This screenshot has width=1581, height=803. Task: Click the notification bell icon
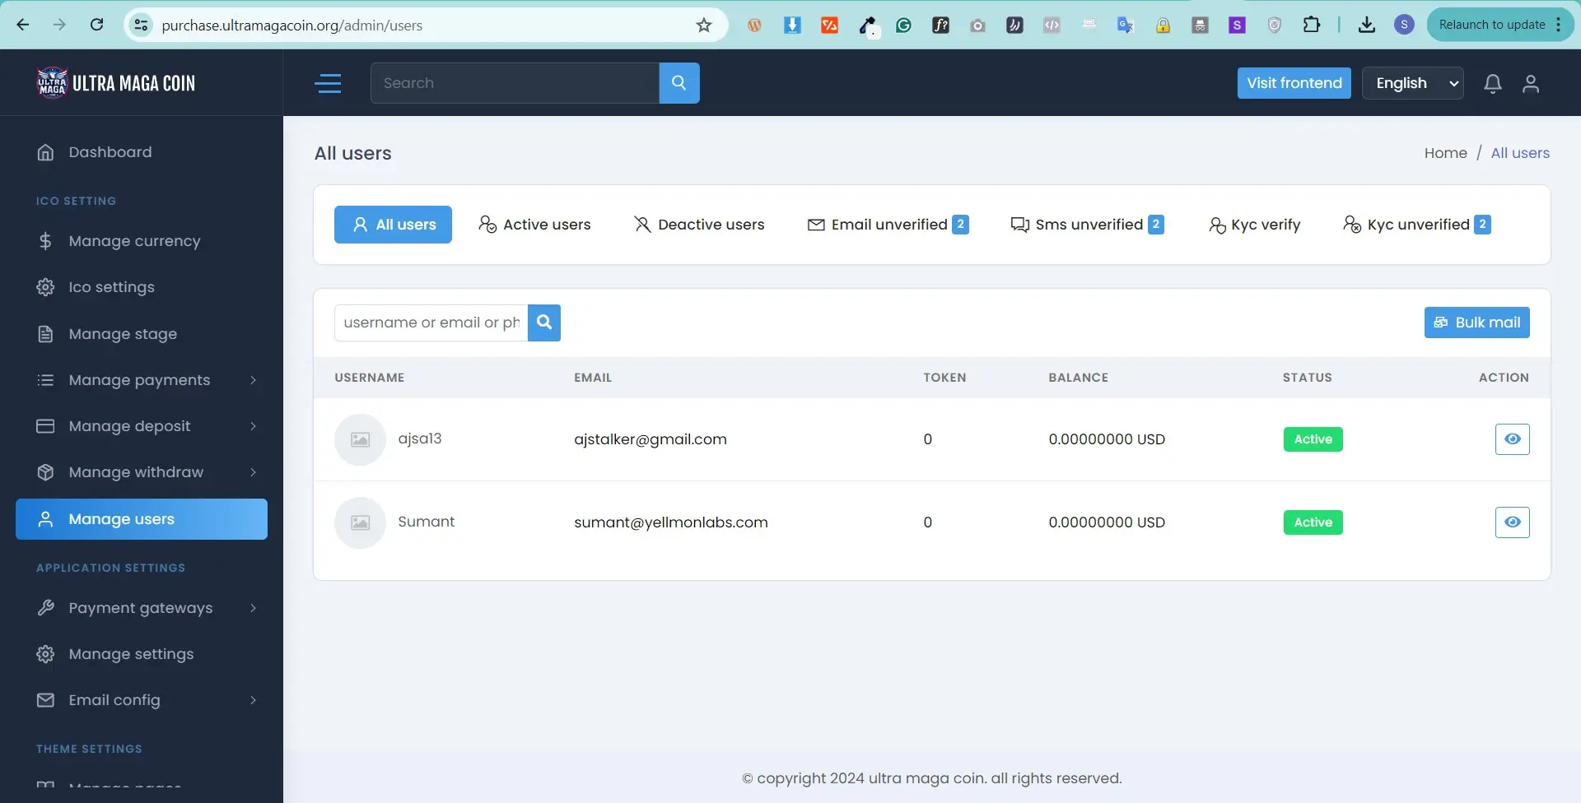(1492, 84)
